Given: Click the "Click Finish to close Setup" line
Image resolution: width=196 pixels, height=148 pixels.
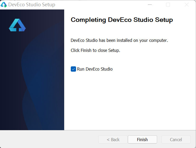Looking at the screenshot, I should coord(96,50).
